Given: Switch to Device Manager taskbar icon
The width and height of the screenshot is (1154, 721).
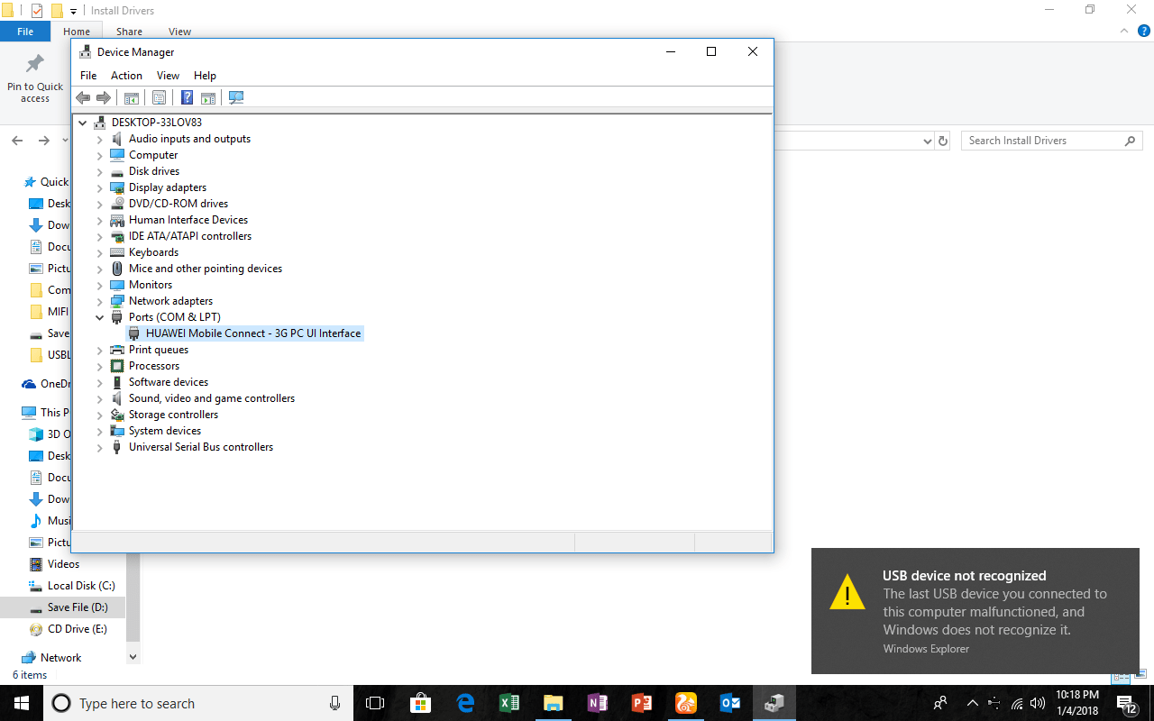Looking at the screenshot, I should click(774, 703).
